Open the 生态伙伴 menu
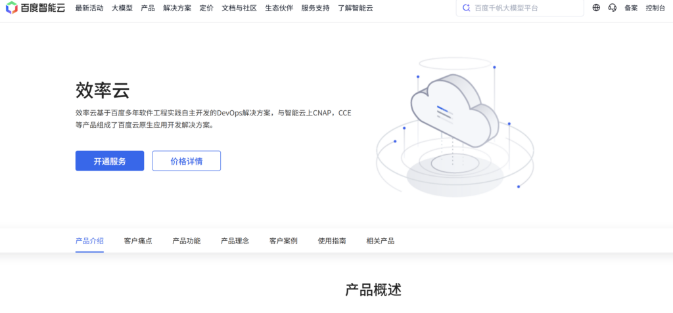 (279, 8)
